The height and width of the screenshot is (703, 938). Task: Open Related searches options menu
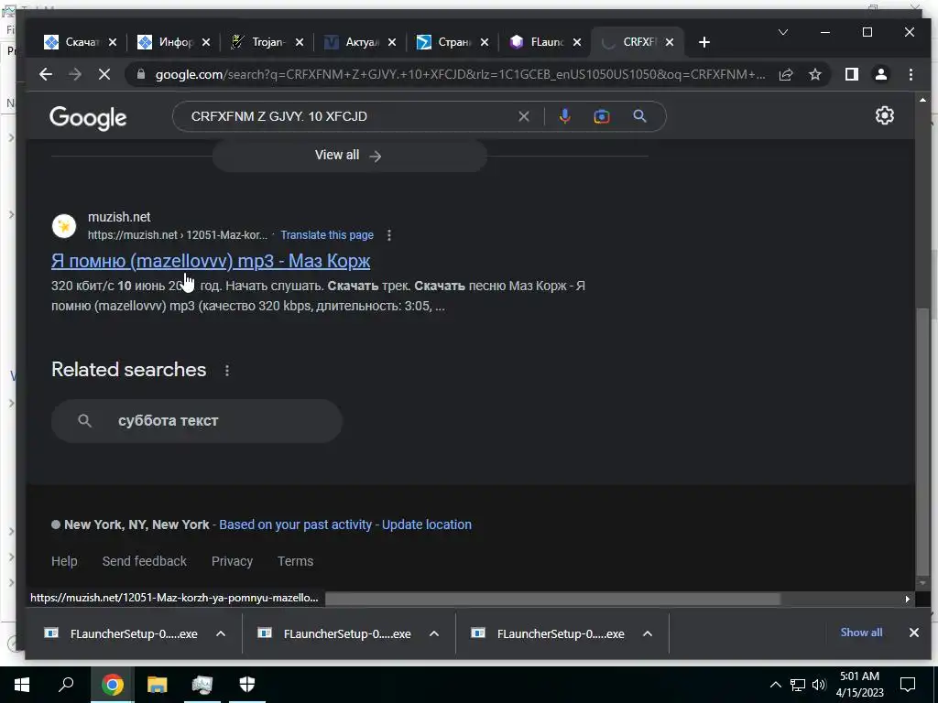pos(227,371)
